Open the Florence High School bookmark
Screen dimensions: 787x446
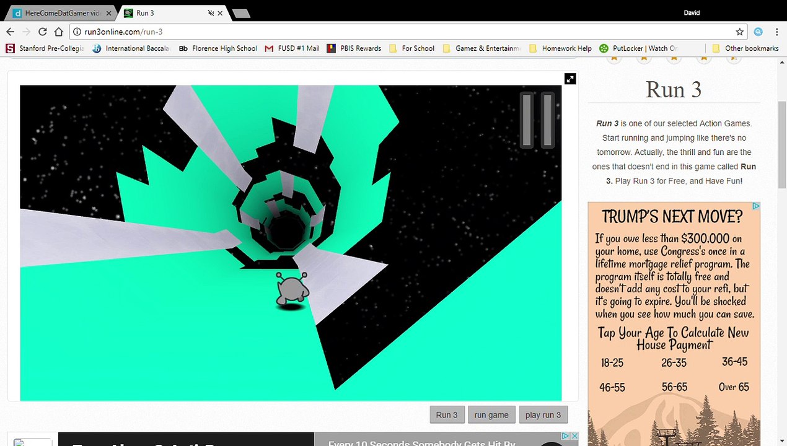pos(218,48)
